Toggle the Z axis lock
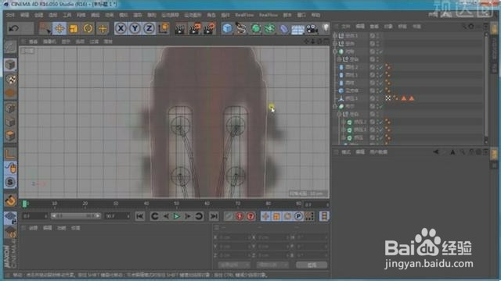Image resolution: width=501 pixels, height=281 pixels. click(149, 28)
